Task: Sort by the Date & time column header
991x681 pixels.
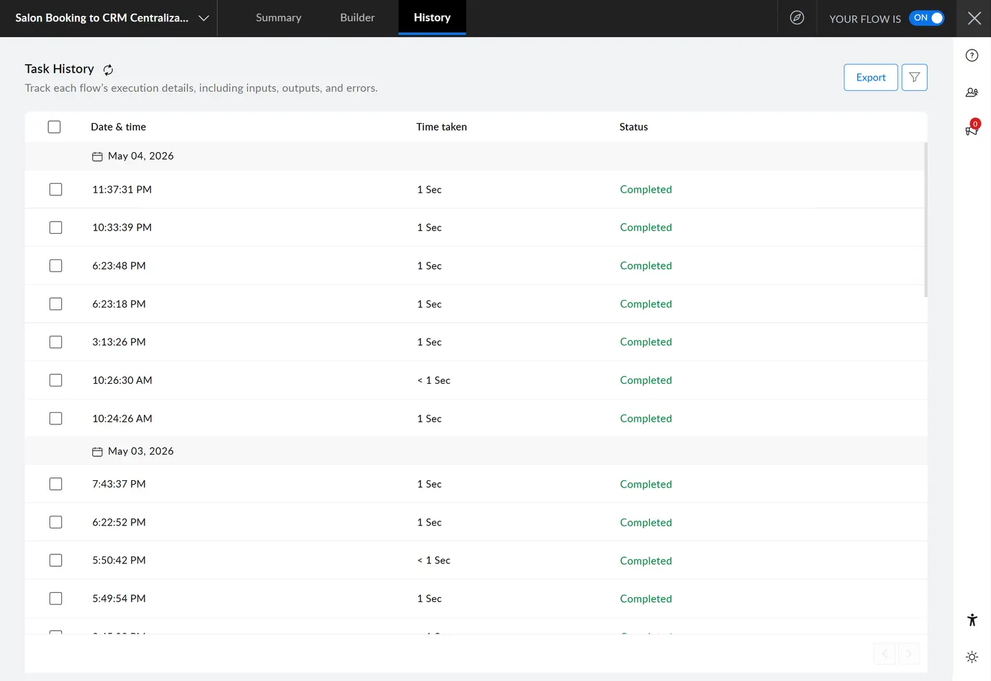Action: [118, 127]
